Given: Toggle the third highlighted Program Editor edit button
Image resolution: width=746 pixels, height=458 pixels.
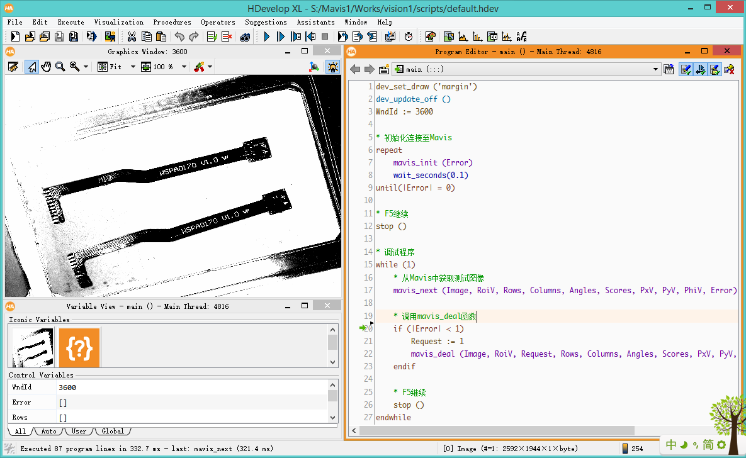Looking at the screenshot, I should pyautogui.click(x=715, y=69).
